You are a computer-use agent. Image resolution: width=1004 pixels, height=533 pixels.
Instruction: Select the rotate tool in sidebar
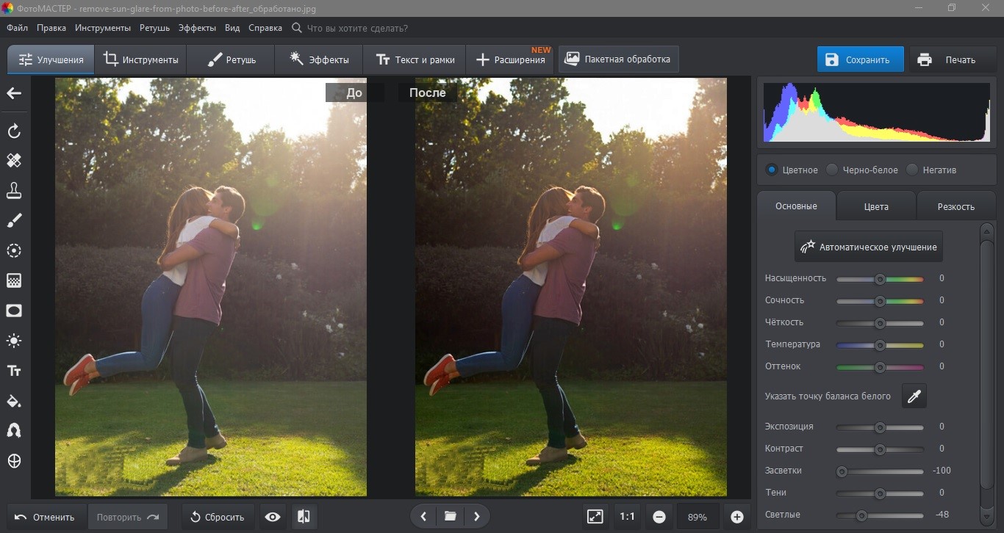(x=14, y=131)
